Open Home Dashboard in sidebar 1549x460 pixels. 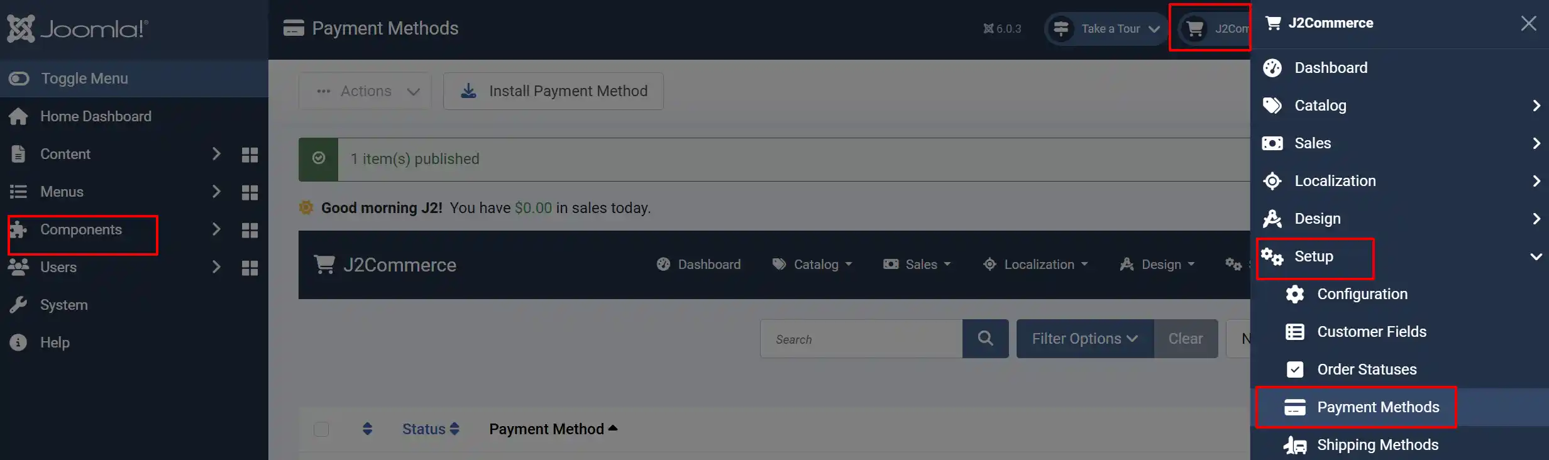point(96,116)
